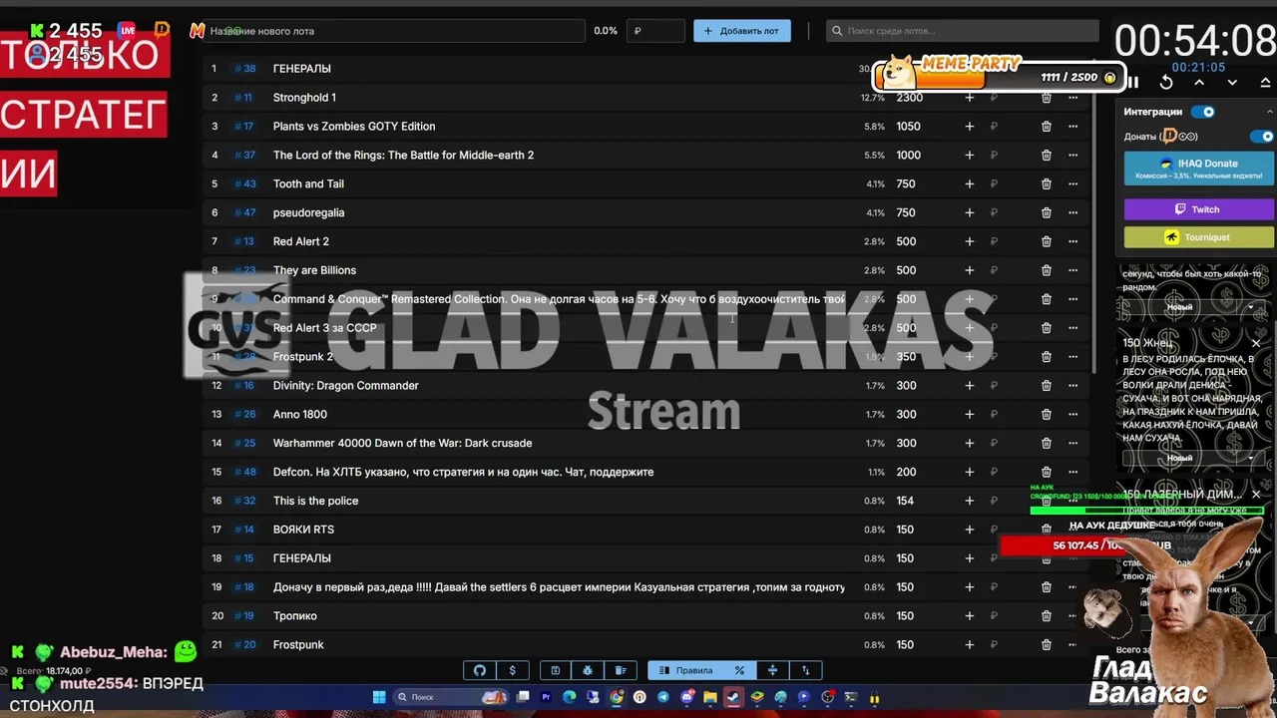Screen dimensions: 1277x718
Task: Open three-dot menu for Warhammer 40000 row
Action: (x=1072, y=443)
